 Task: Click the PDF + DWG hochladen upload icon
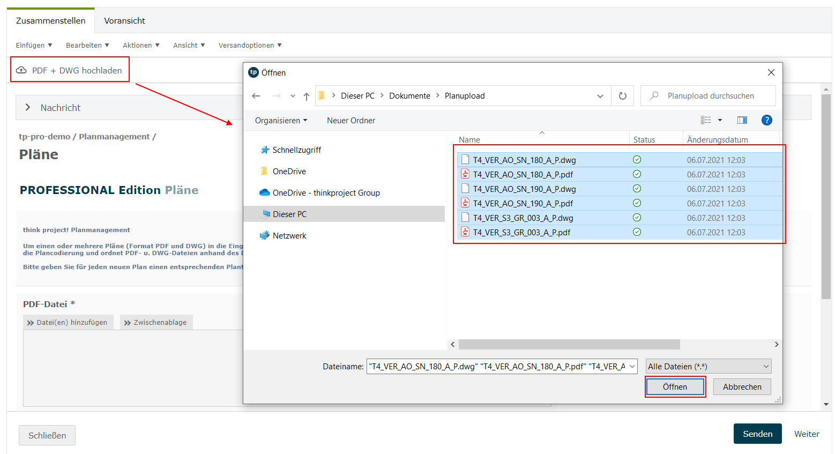pos(21,70)
